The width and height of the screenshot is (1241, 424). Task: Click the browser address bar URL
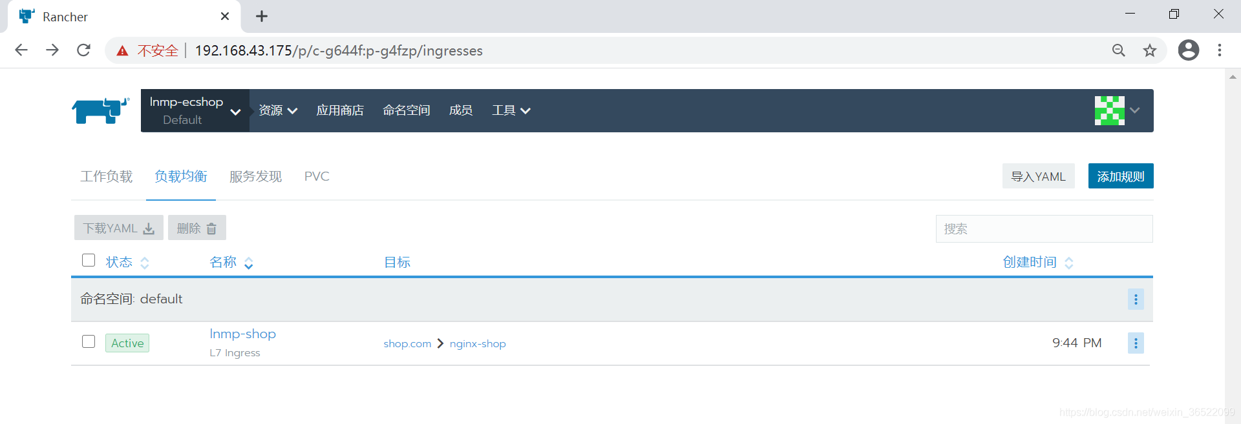point(339,50)
